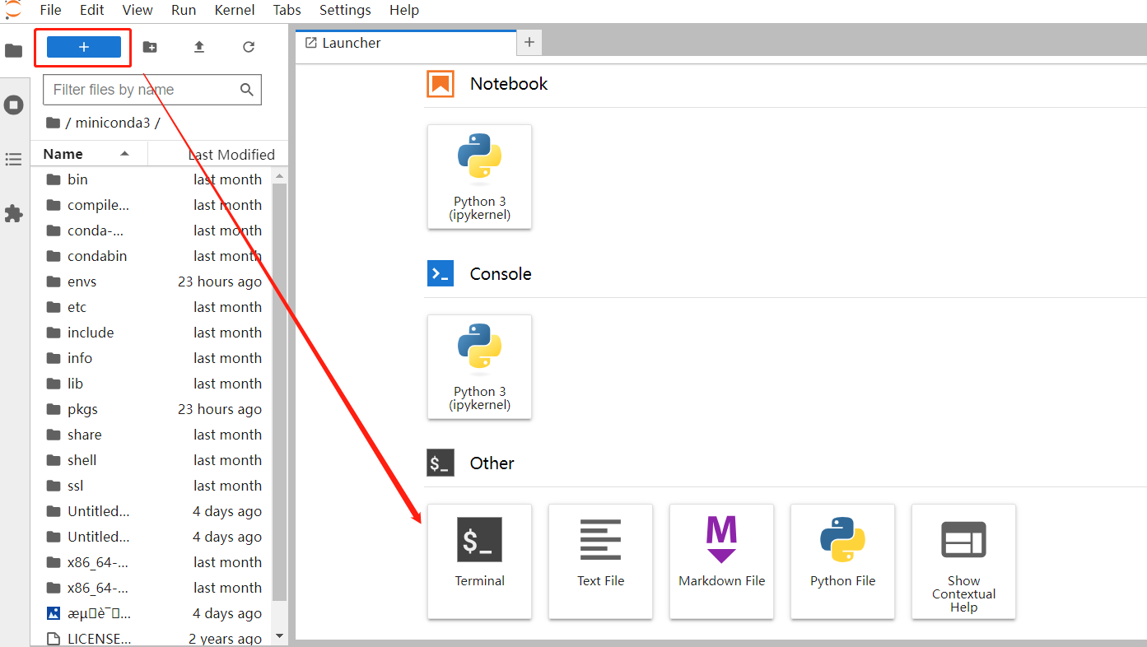Click Show Contextual Help card
This screenshot has height=647, width=1147.
pos(964,561)
